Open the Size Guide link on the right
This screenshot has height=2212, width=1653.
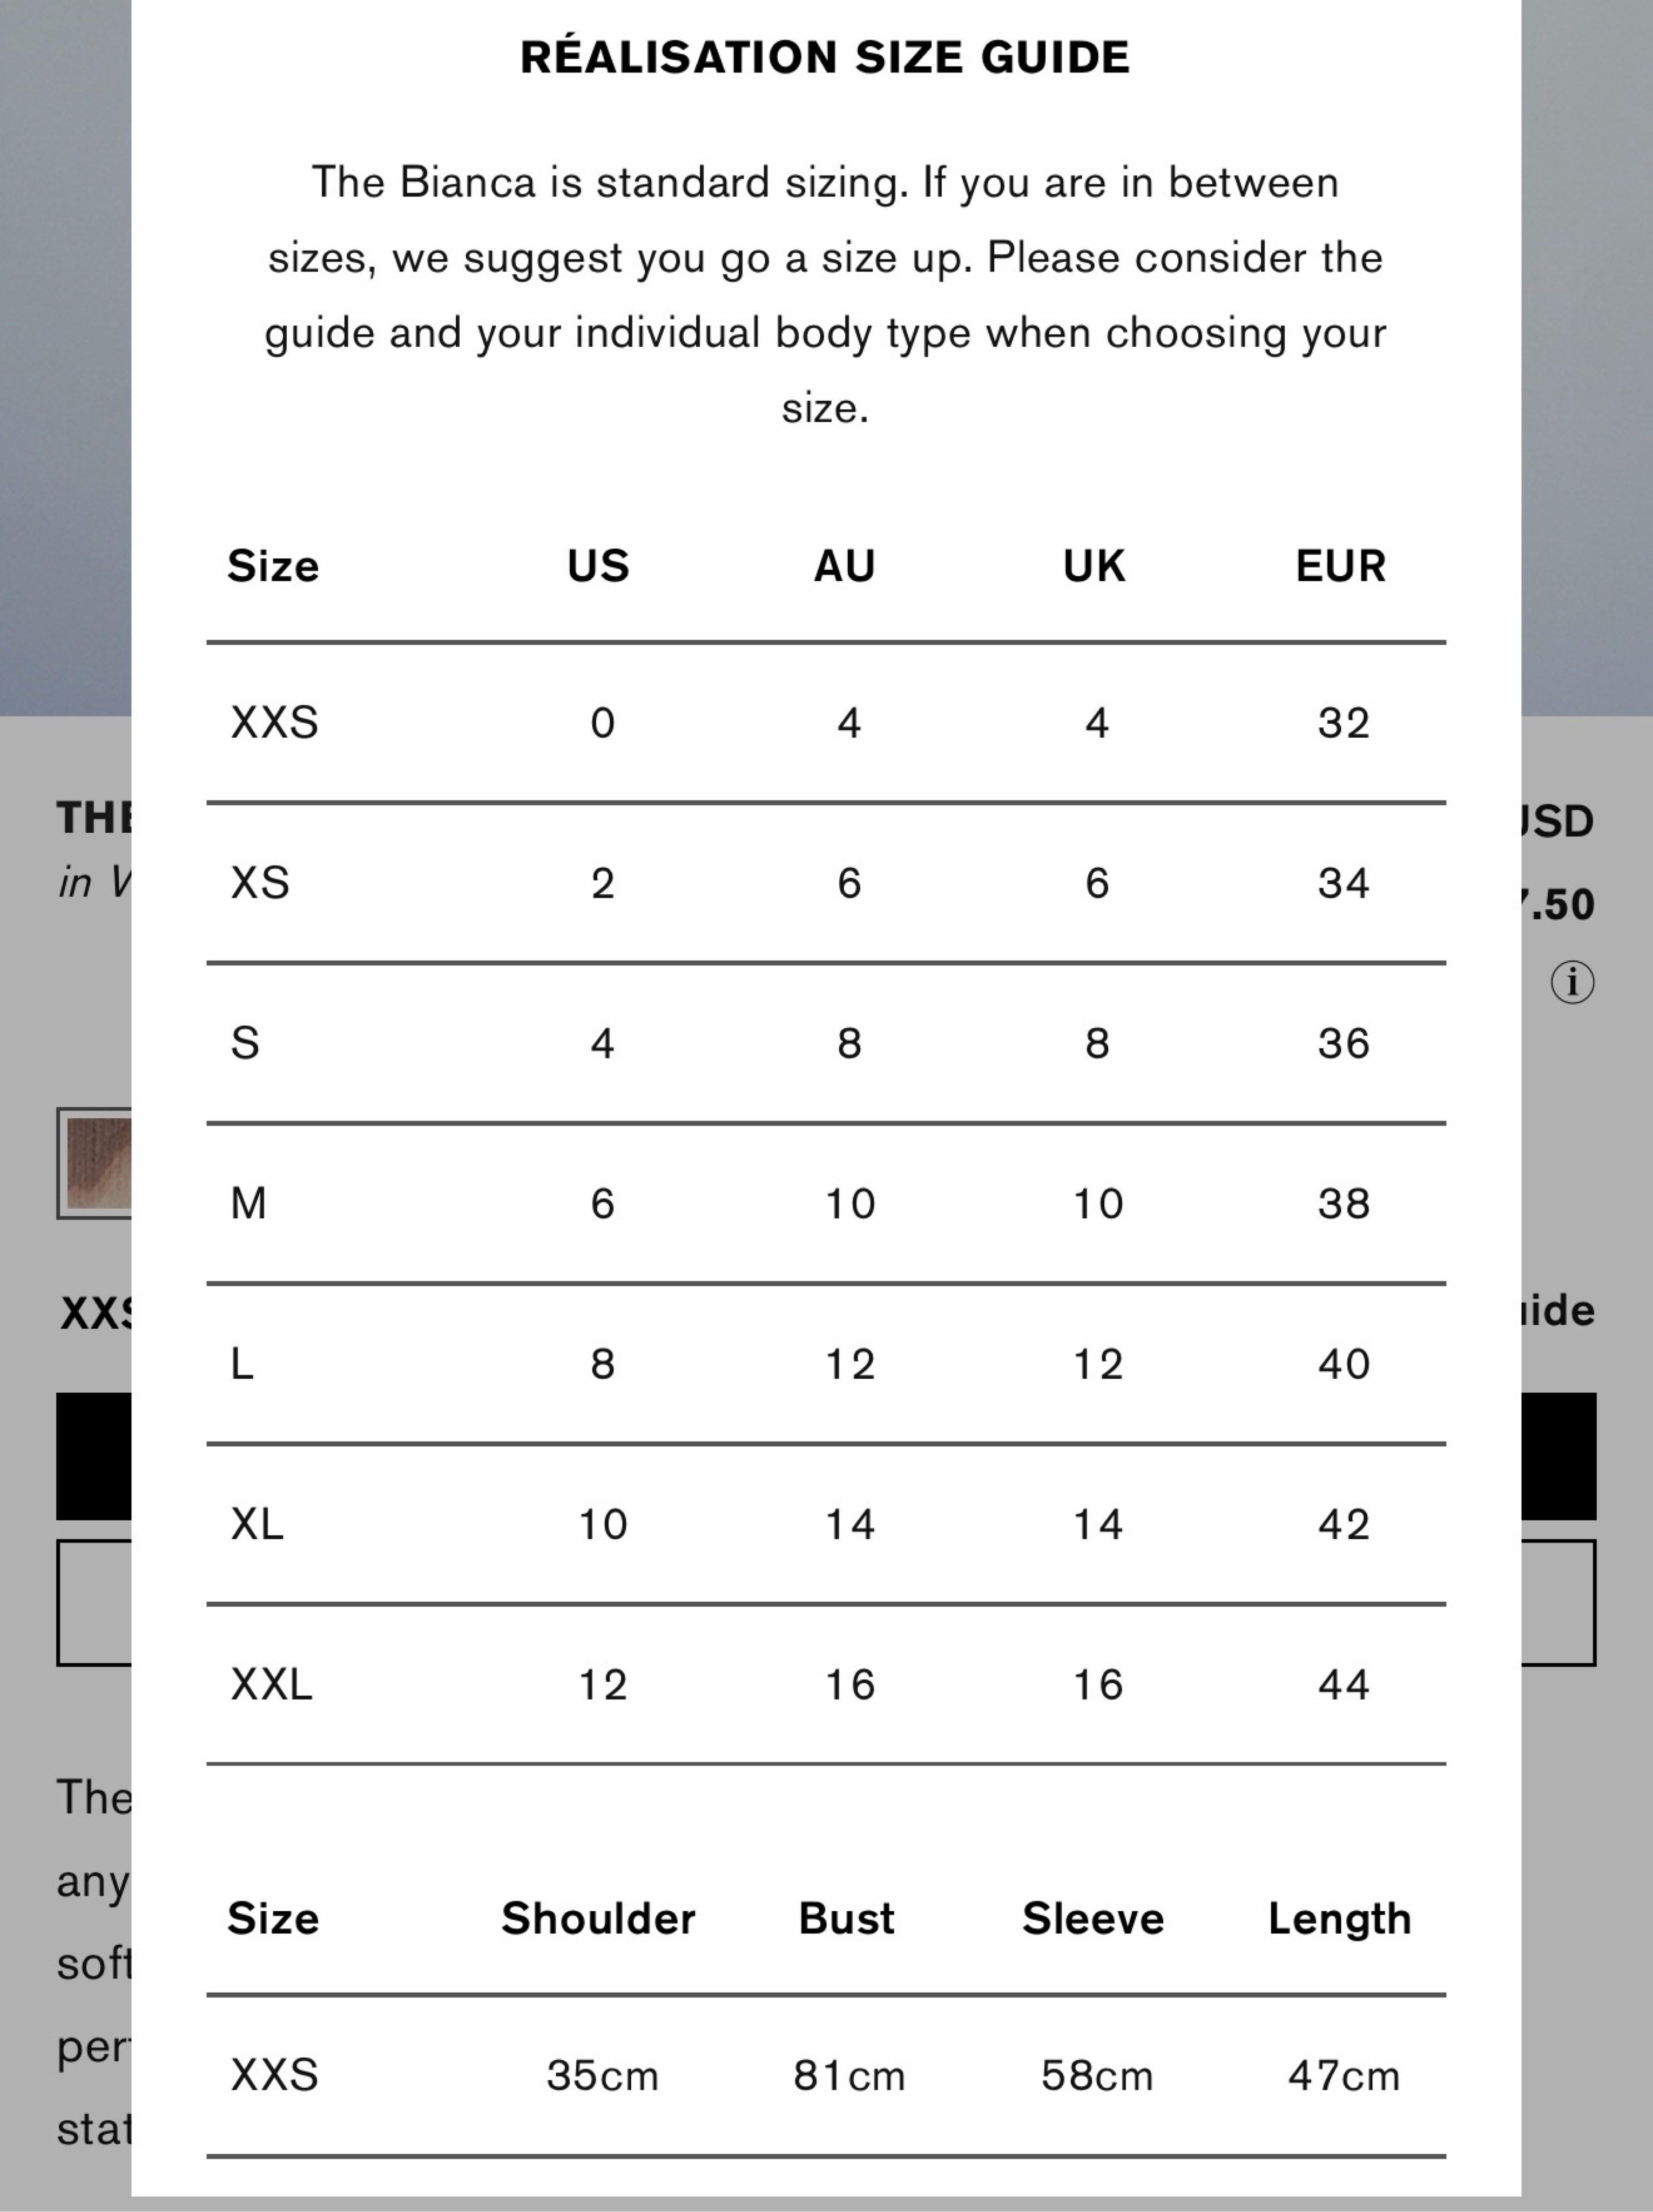click(x=1558, y=1310)
